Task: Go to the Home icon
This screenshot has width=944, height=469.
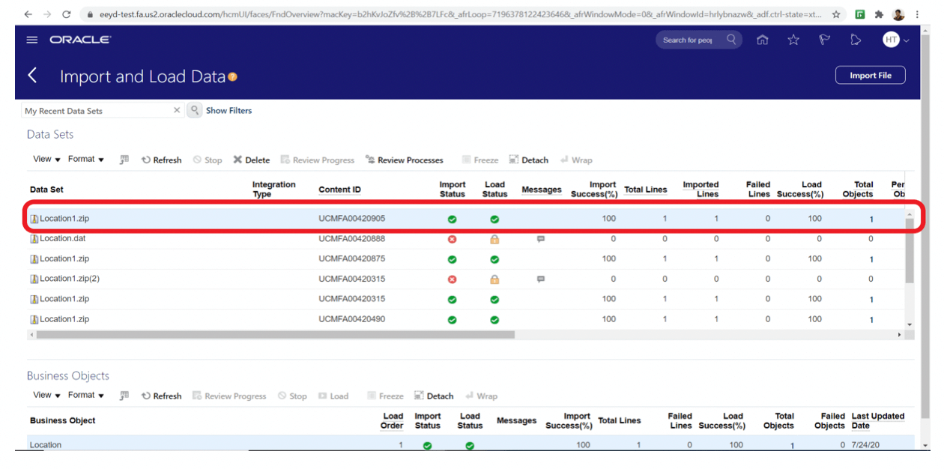Action: (x=763, y=40)
